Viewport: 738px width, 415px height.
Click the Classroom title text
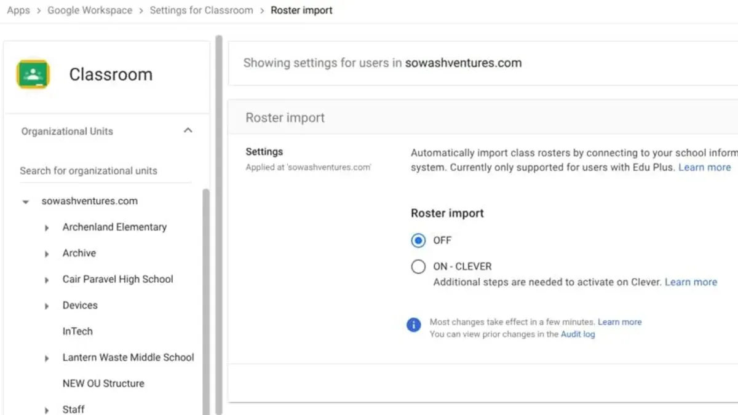coord(111,74)
